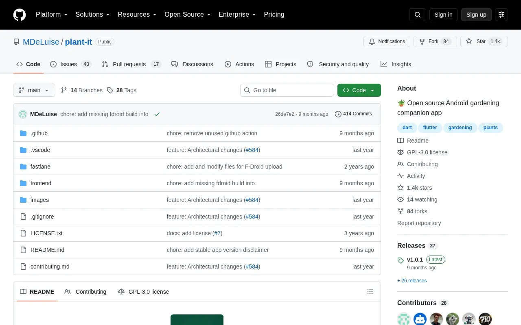Open the README outline list icon

tap(370, 292)
